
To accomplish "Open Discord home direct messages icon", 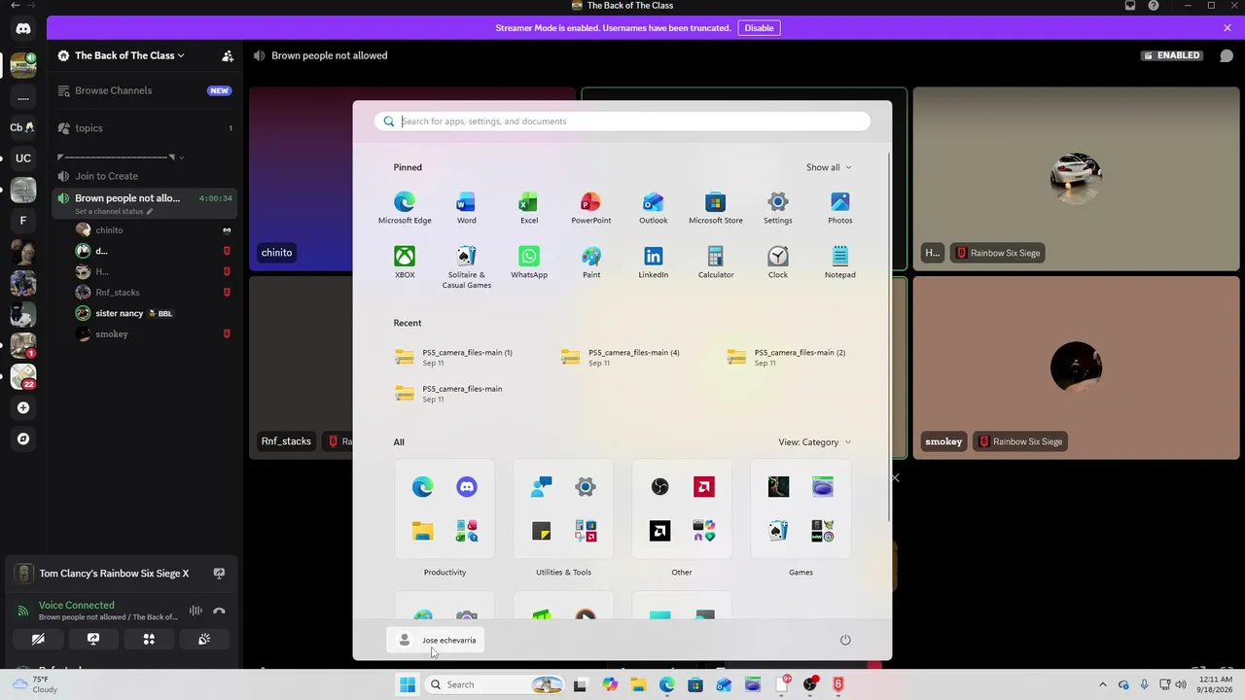I will (x=23, y=28).
